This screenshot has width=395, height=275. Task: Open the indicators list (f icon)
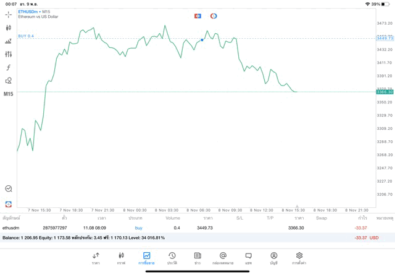9,67
